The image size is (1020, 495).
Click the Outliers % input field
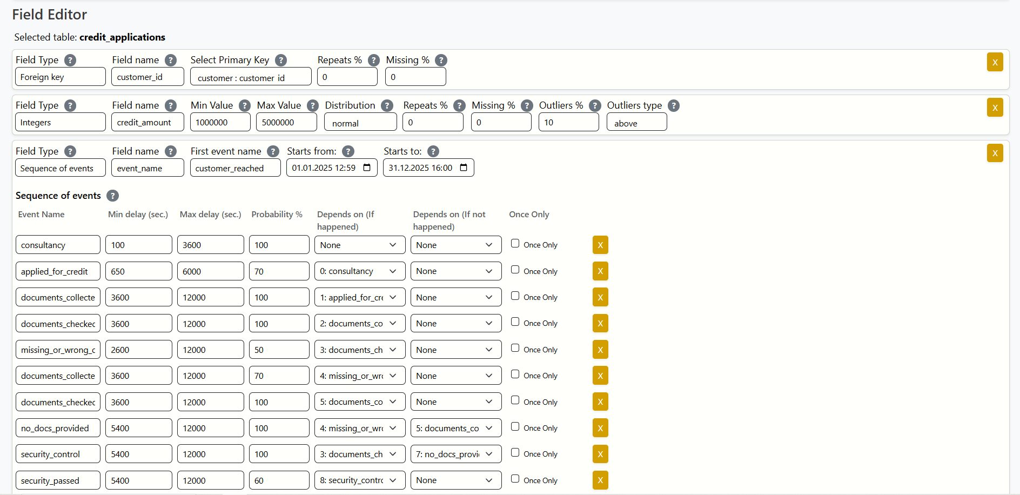coord(568,122)
